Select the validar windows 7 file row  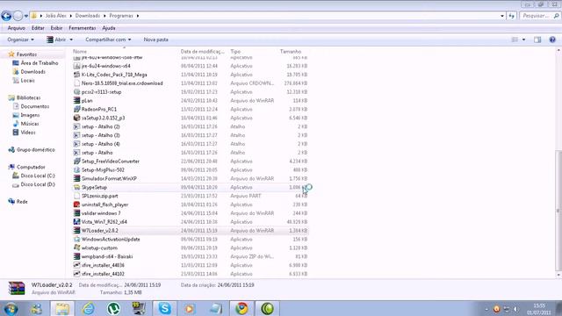(x=190, y=213)
